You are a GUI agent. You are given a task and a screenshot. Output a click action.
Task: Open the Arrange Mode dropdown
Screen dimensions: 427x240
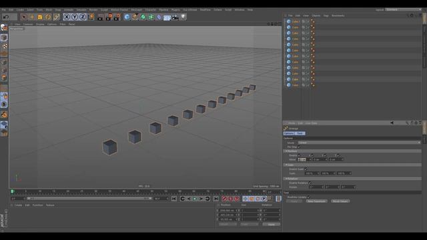click(359, 143)
